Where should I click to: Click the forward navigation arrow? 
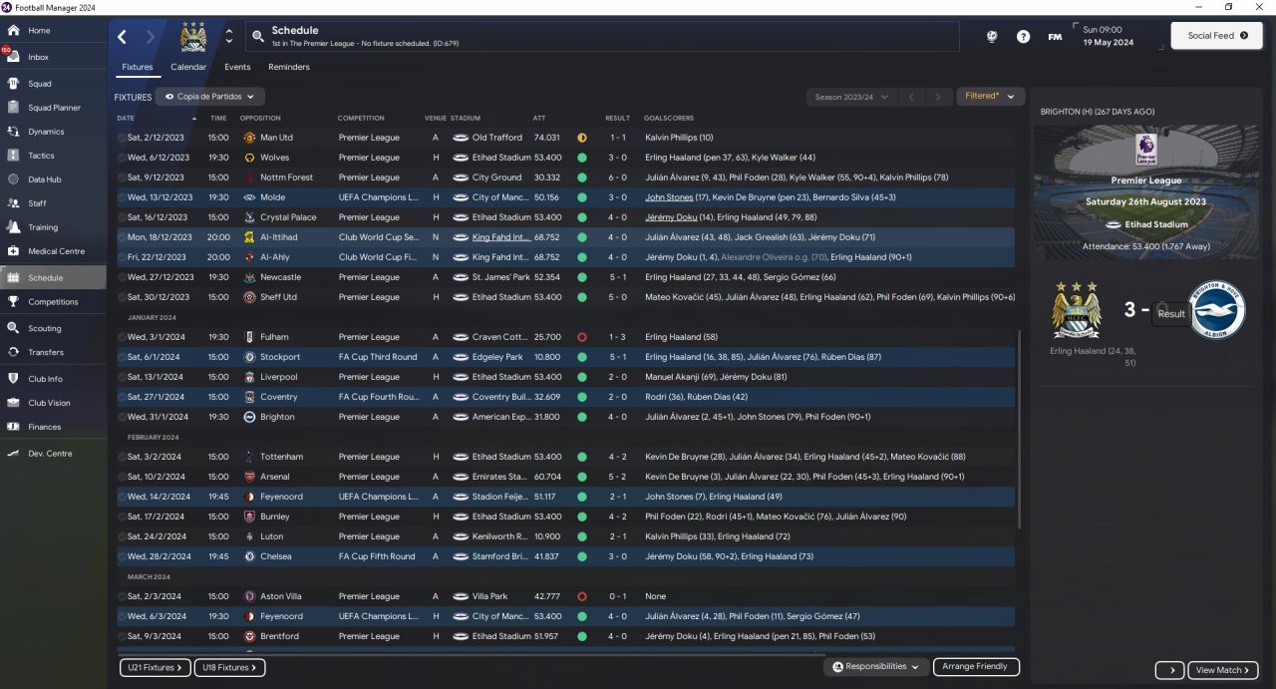151,37
